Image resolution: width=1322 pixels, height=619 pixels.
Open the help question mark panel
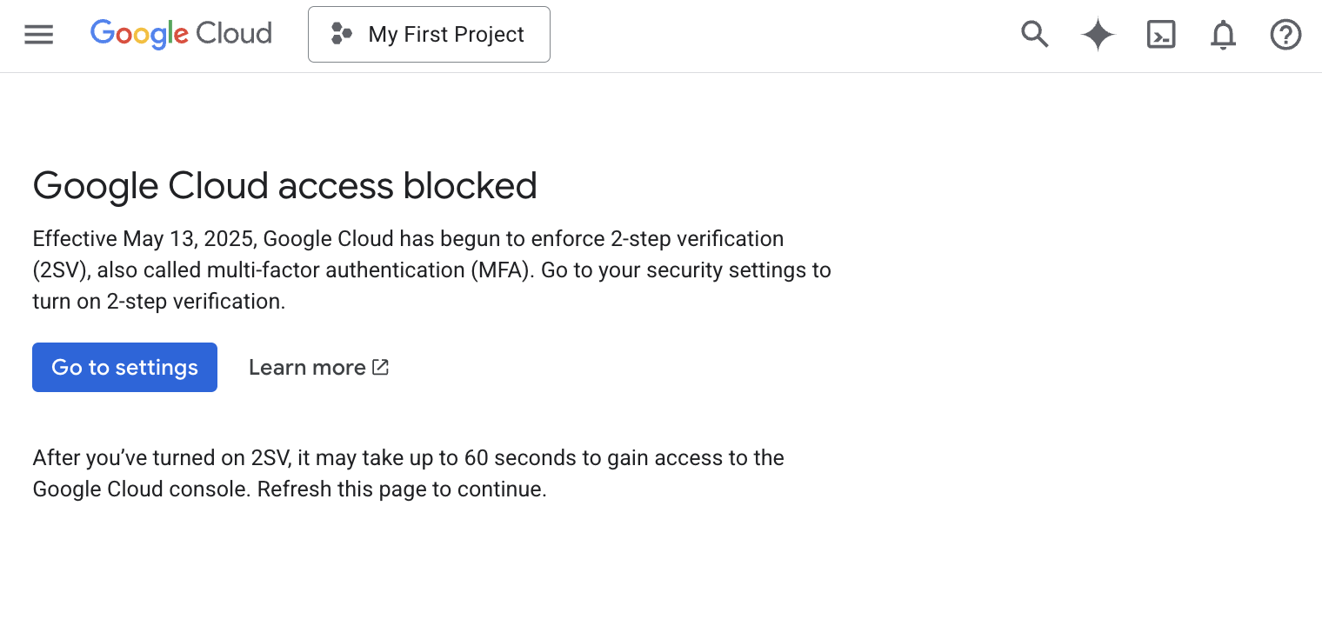pyautogui.click(x=1285, y=35)
